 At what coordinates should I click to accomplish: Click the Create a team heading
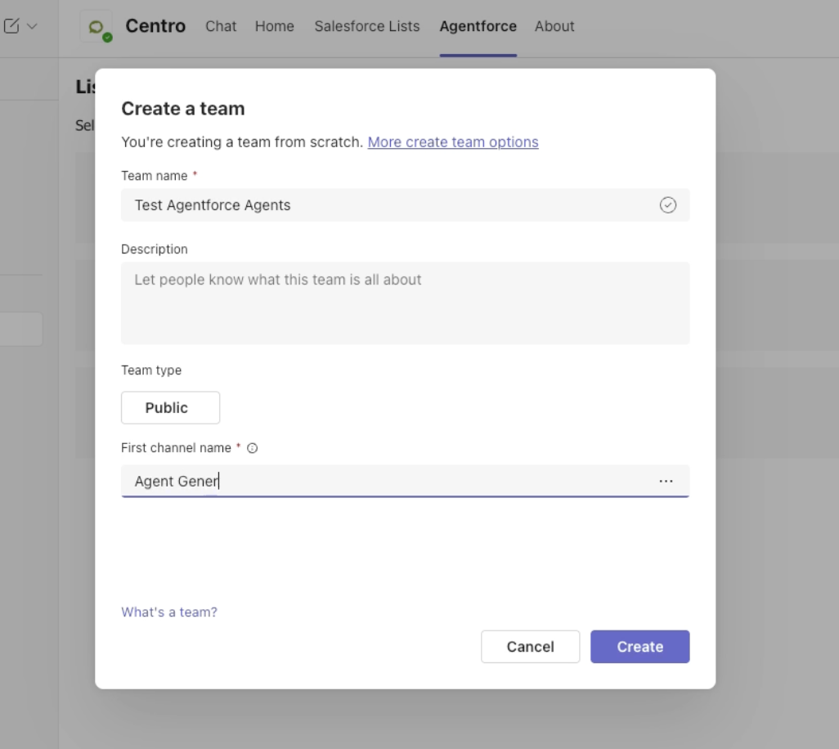pos(183,109)
